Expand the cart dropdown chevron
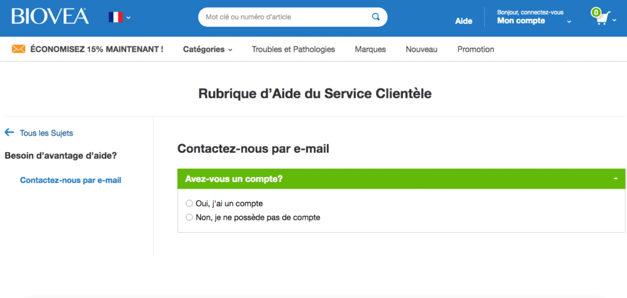This screenshot has height=298, width=627. (x=615, y=20)
